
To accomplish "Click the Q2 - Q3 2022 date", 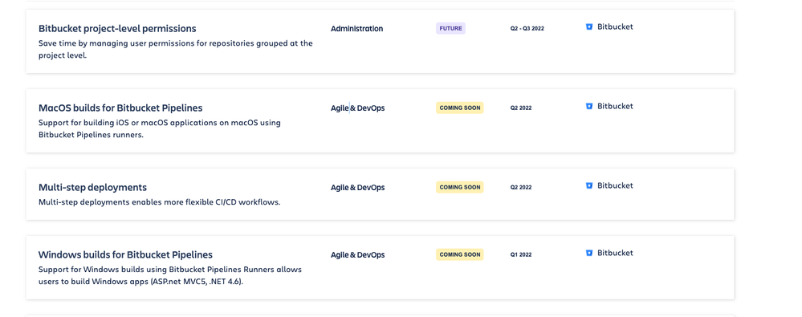I will (527, 29).
